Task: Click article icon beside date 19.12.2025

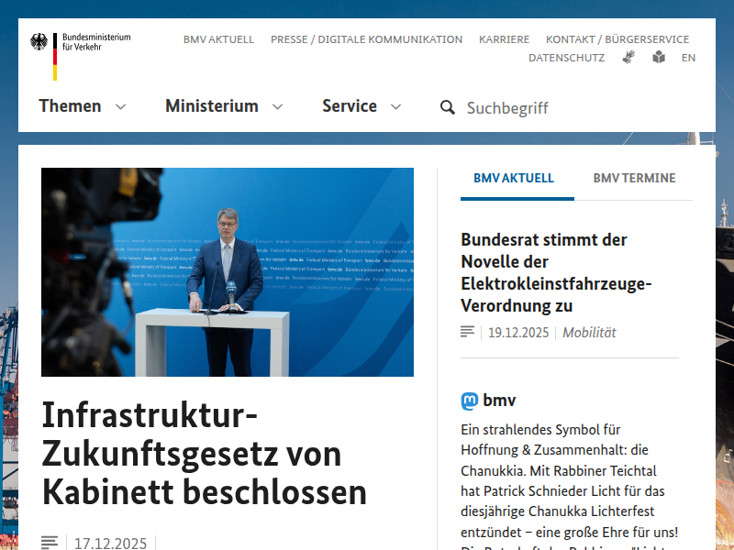Action: [468, 332]
